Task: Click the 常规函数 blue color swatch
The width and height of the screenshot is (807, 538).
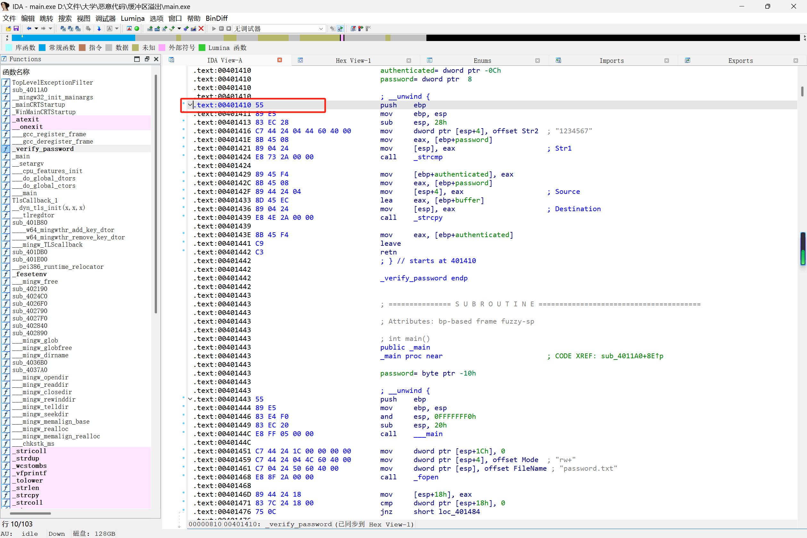Action: coord(43,48)
